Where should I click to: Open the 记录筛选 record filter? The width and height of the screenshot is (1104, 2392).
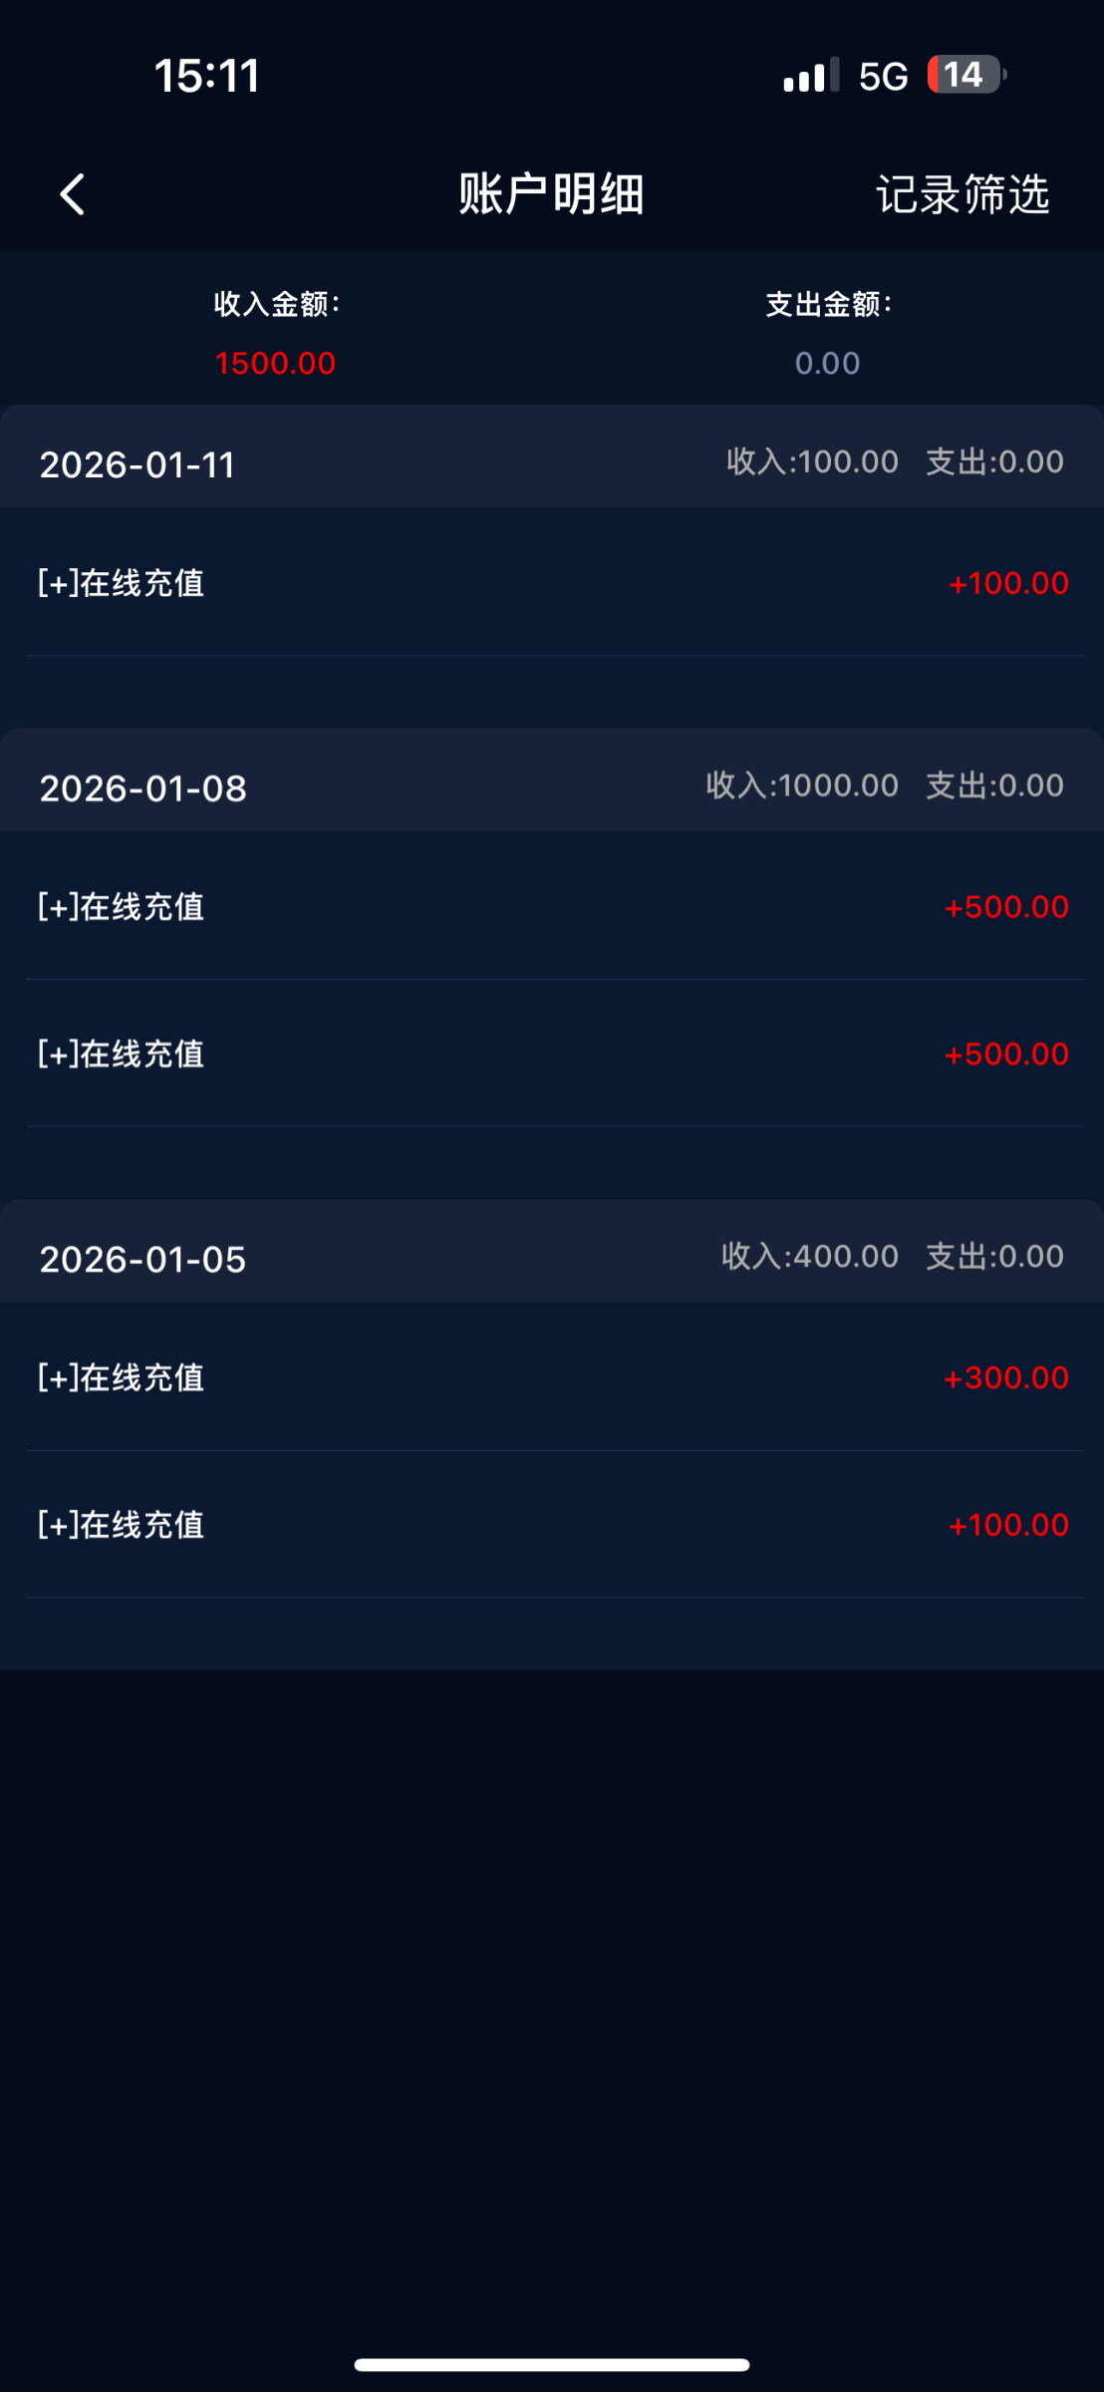[x=963, y=194]
